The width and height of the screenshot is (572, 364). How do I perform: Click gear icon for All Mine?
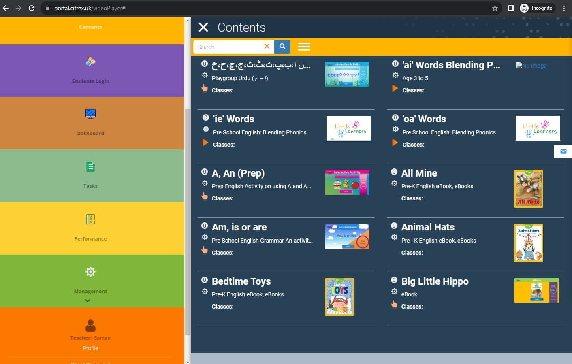coord(394,183)
